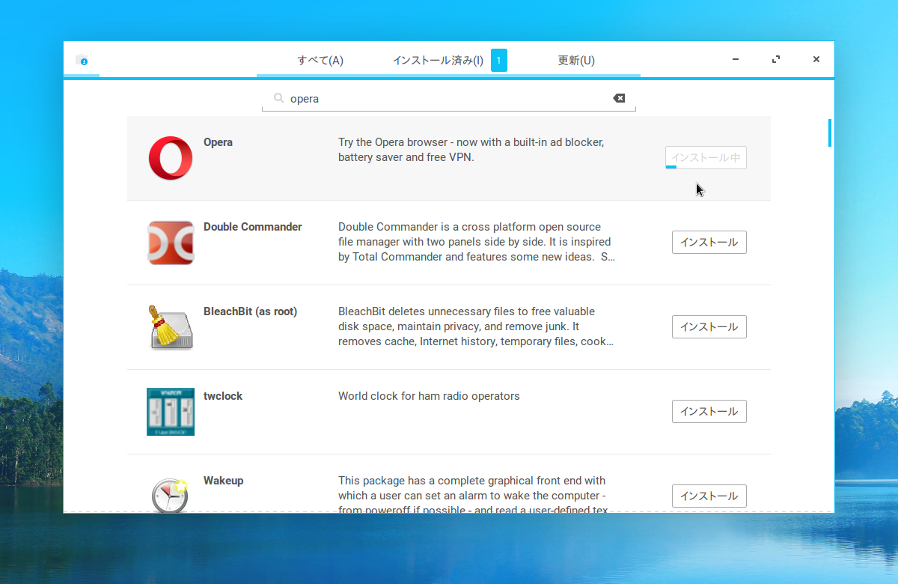Click the Double Commander app icon
The height and width of the screenshot is (584, 898).
coord(171,243)
